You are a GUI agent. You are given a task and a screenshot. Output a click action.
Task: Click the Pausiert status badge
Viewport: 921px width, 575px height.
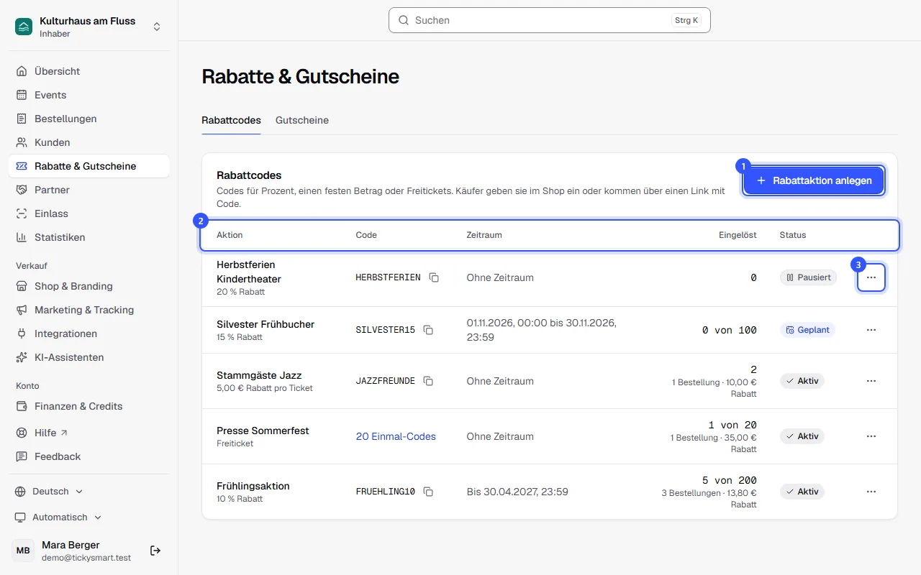(808, 277)
